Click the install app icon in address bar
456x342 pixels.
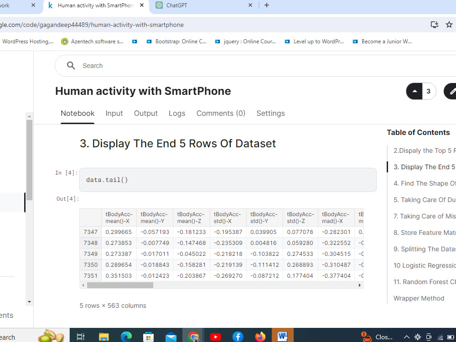pyautogui.click(x=435, y=25)
